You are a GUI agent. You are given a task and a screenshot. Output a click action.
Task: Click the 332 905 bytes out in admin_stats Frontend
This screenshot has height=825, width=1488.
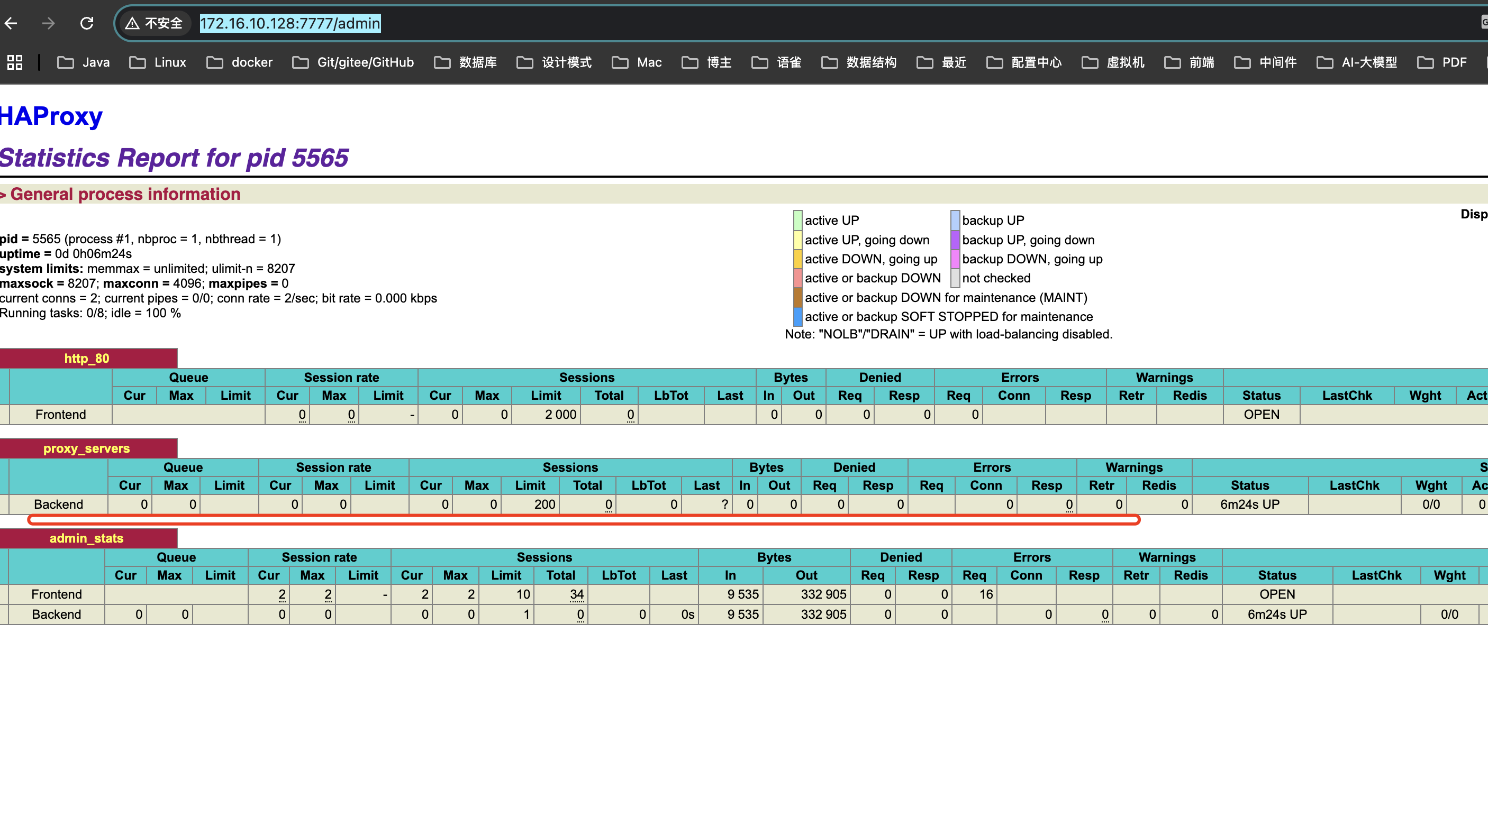(x=823, y=594)
